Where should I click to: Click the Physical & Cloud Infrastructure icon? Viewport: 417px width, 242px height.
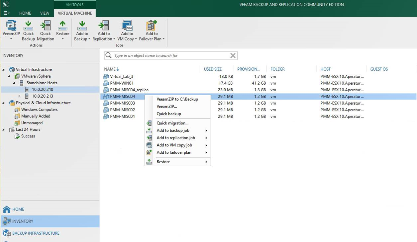coord(12,103)
